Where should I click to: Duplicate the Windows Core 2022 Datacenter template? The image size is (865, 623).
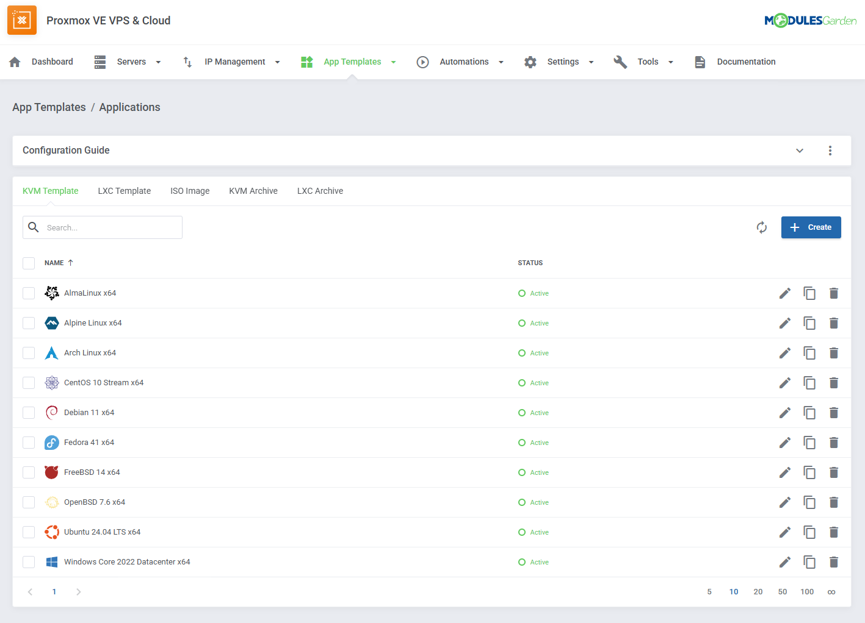tap(809, 562)
